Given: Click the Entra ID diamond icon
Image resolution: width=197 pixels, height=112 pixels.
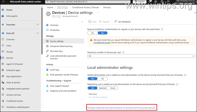Looking at the screenshot, I should click(x=3, y=33).
